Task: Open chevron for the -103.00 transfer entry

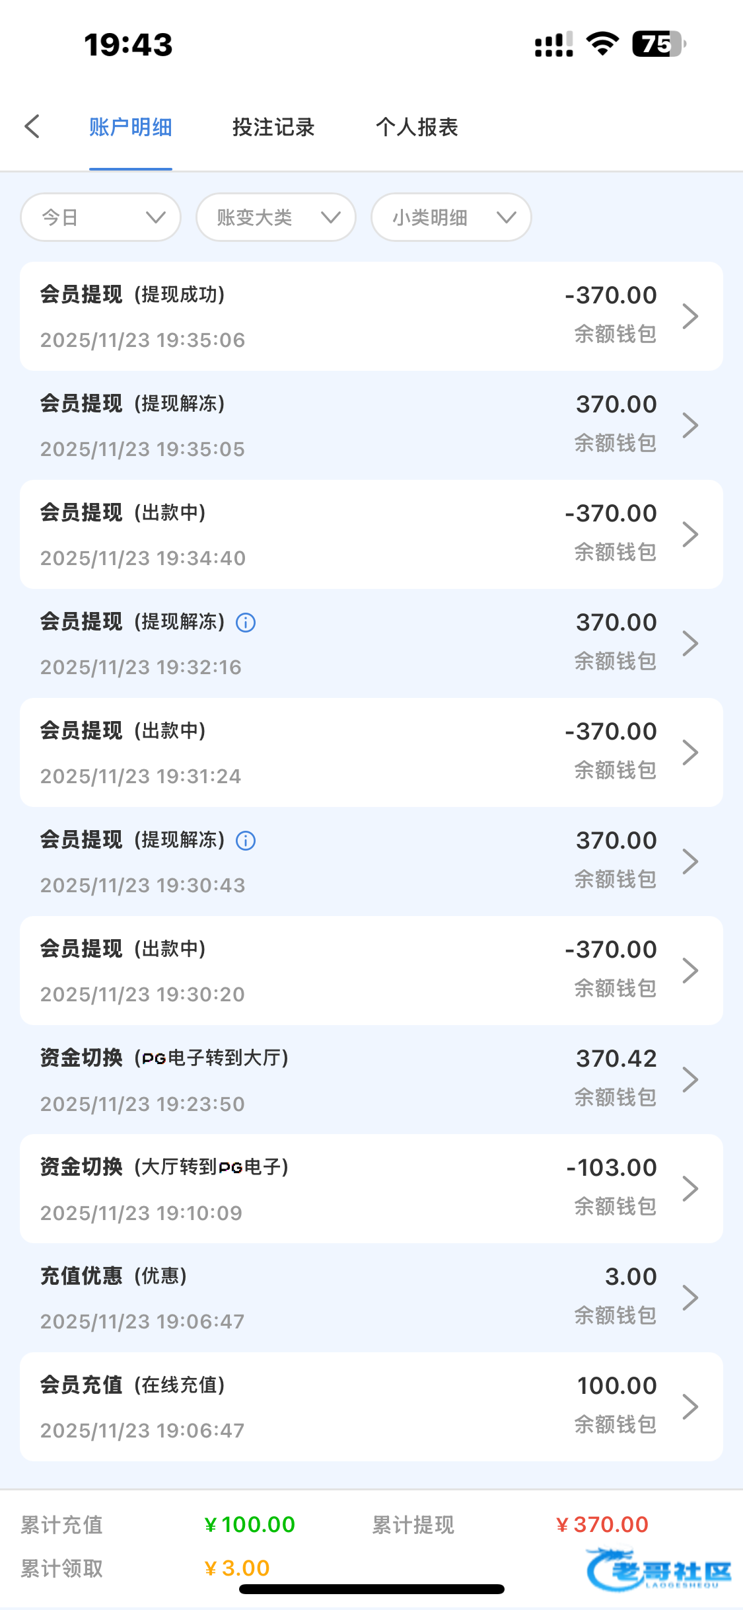Action: (690, 1188)
